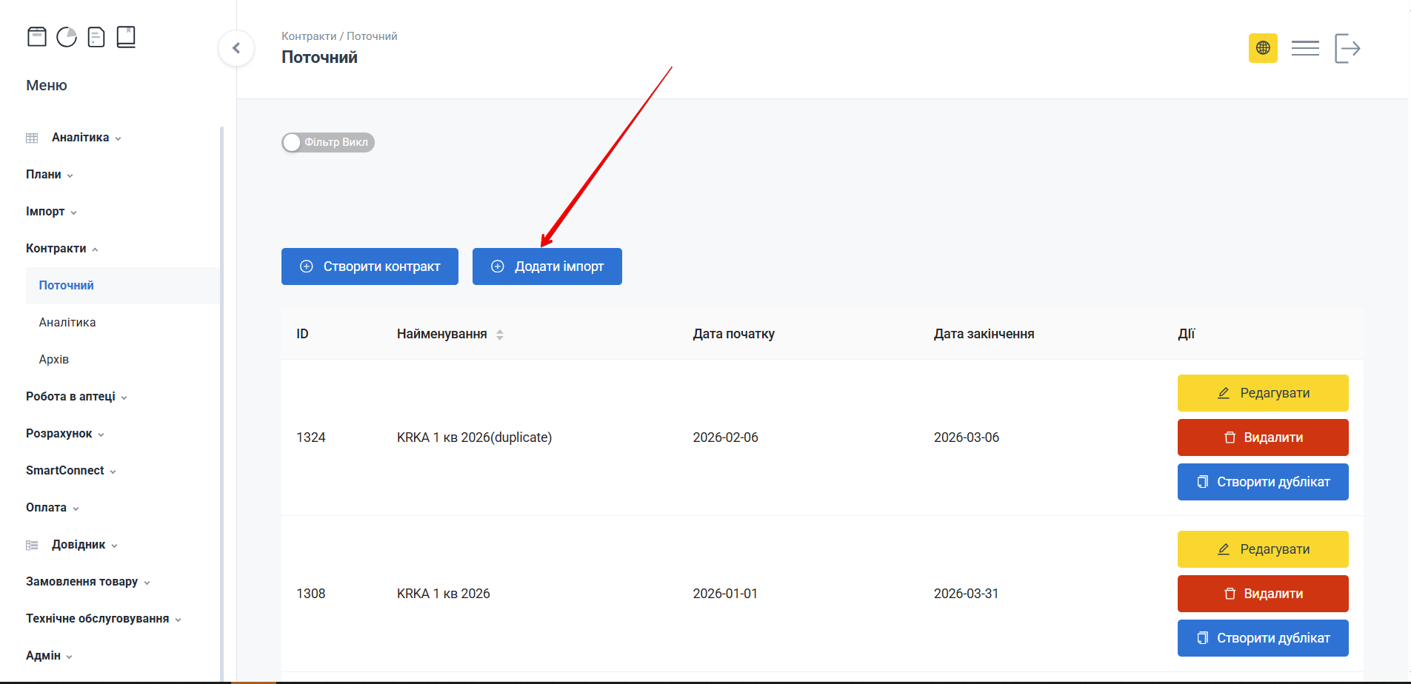1411x684 pixels.
Task: Select Аналітика under Контракти
Action: 67,323
